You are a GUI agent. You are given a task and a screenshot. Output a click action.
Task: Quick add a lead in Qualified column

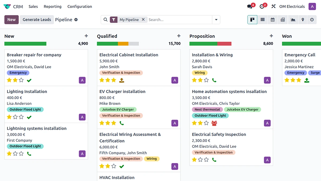coord(179,36)
